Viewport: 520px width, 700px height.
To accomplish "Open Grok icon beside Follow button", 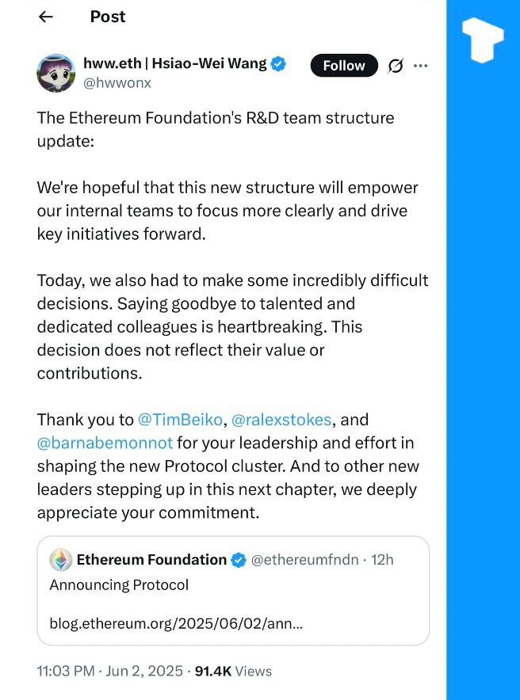I will click(395, 66).
